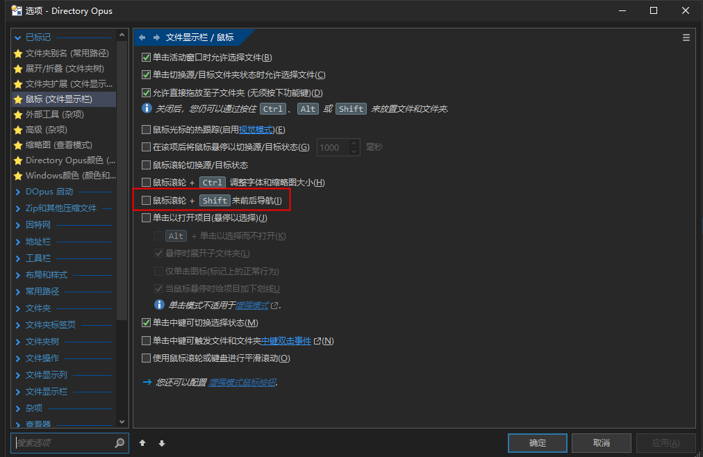Click the 搜索选项 search field
703x457 pixels.
pos(63,442)
